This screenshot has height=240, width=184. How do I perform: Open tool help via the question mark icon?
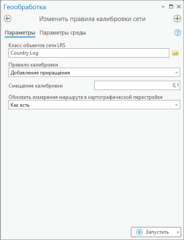[178, 33]
